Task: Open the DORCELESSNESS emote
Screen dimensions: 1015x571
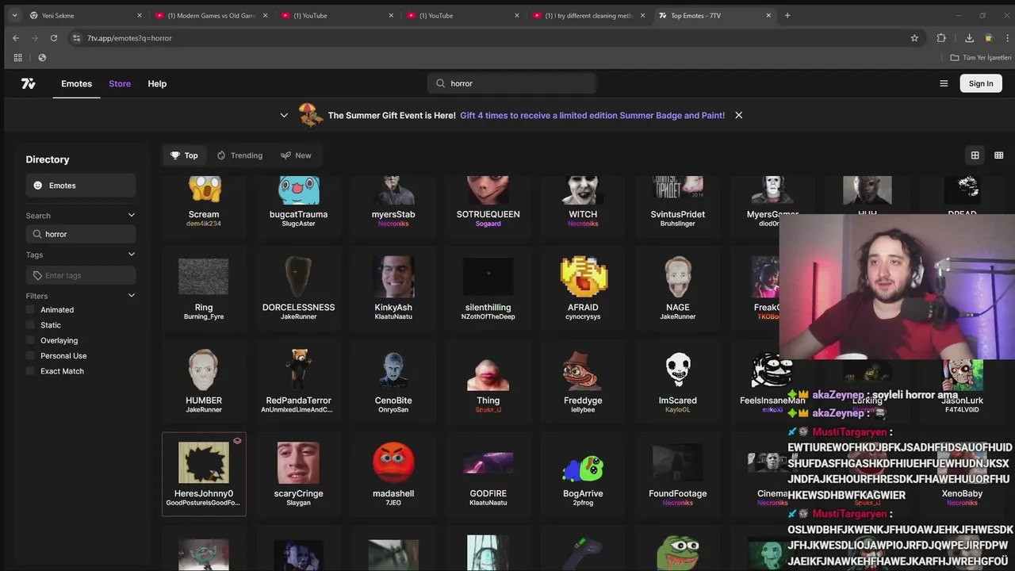Action: [298, 288]
